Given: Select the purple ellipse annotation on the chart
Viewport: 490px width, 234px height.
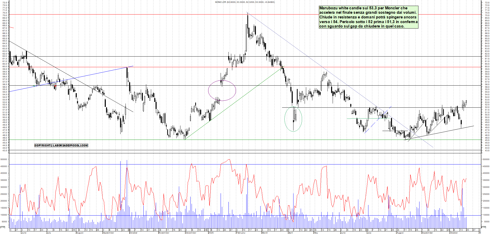Looking at the screenshot, I should (222, 90).
